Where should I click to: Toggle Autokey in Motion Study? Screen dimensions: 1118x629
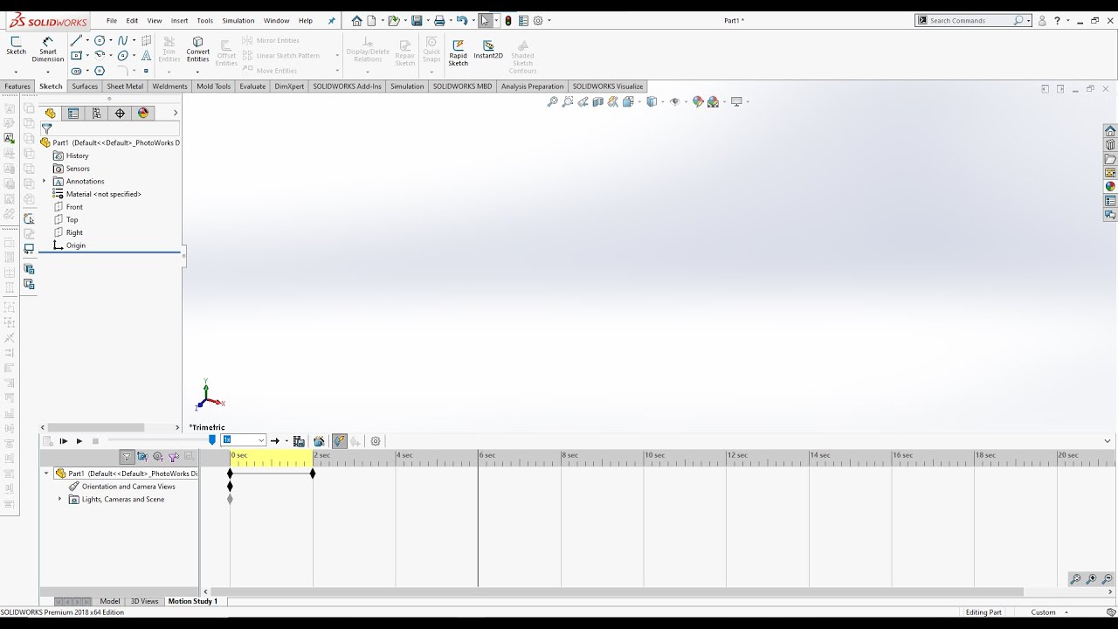[340, 441]
